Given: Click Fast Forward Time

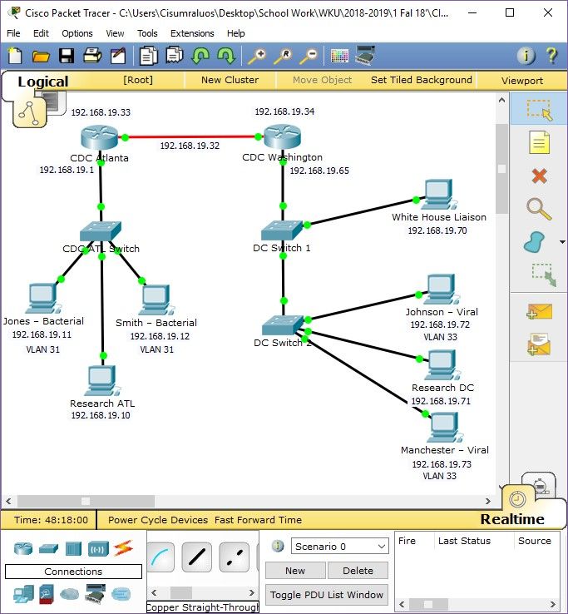Looking at the screenshot, I should (x=258, y=520).
